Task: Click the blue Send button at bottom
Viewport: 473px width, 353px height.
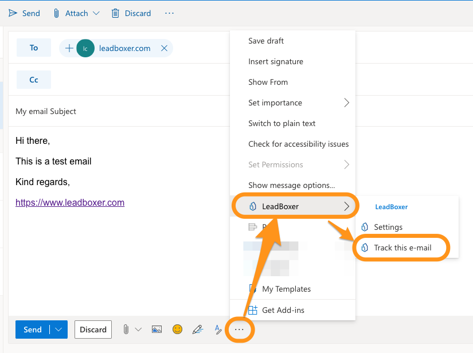Action: pyautogui.click(x=33, y=330)
